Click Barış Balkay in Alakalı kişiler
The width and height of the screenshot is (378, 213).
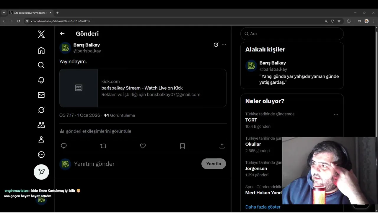click(273, 63)
